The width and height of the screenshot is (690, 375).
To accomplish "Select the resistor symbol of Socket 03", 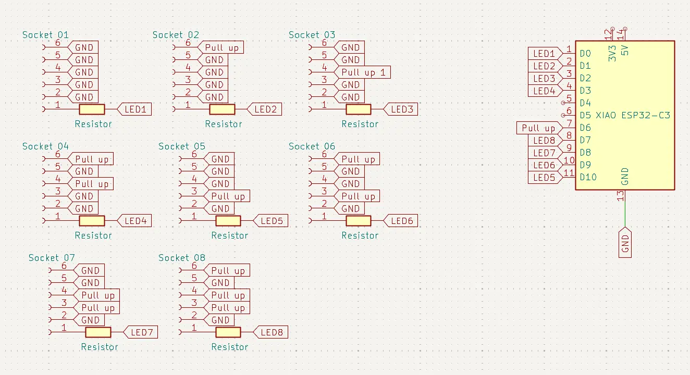I will (359, 109).
